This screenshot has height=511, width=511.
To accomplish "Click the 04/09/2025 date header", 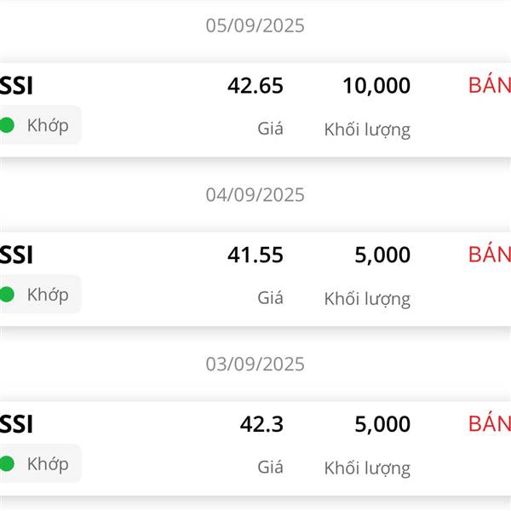I will click(255, 194).
